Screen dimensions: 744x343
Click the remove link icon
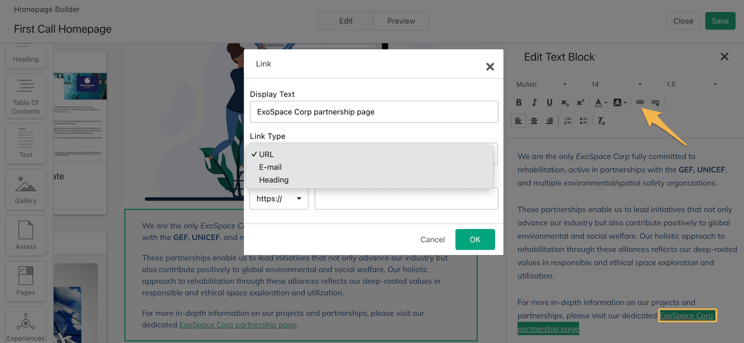[655, 102]
